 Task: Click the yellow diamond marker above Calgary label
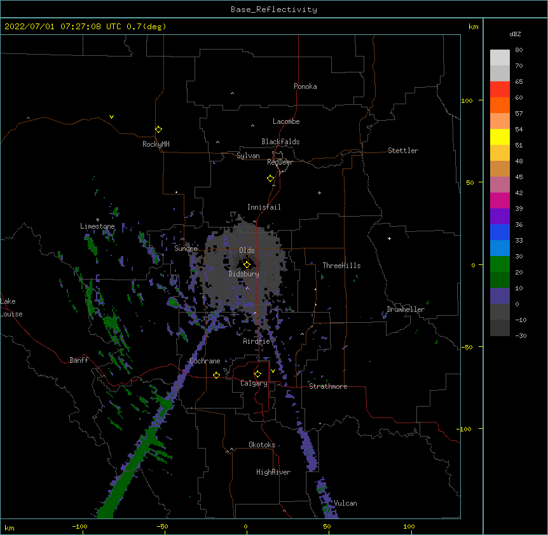(257, 374)
